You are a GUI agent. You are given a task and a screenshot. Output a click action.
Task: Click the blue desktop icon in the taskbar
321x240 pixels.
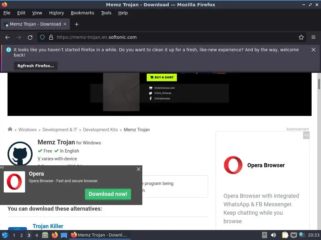[64, 235]
